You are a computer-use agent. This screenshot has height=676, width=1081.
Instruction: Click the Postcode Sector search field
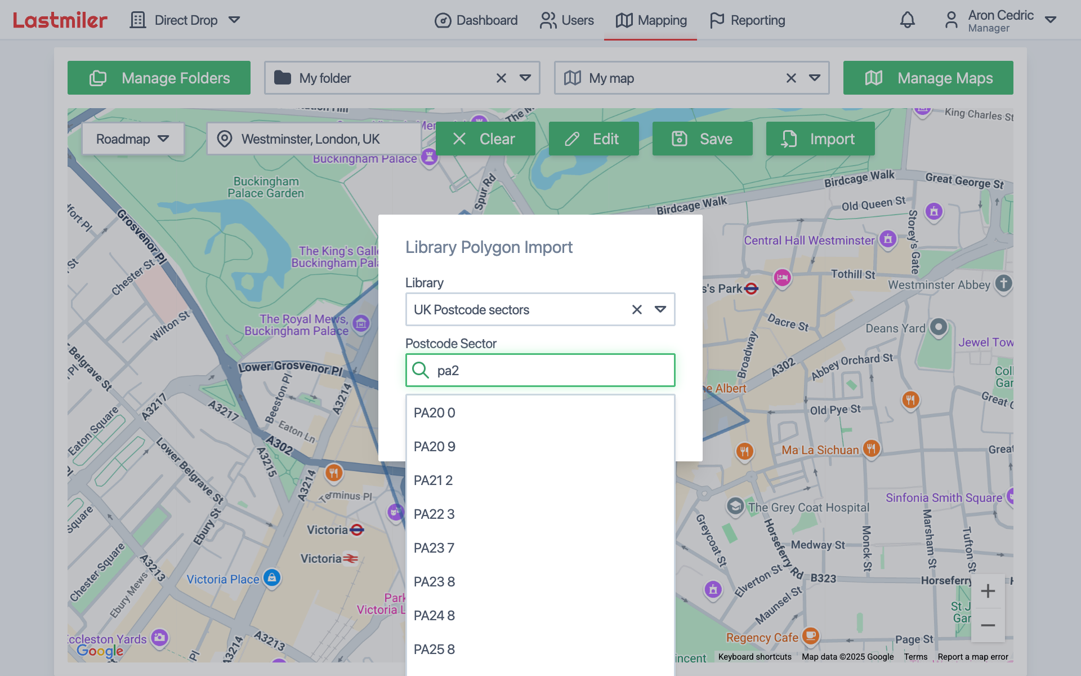540,370
